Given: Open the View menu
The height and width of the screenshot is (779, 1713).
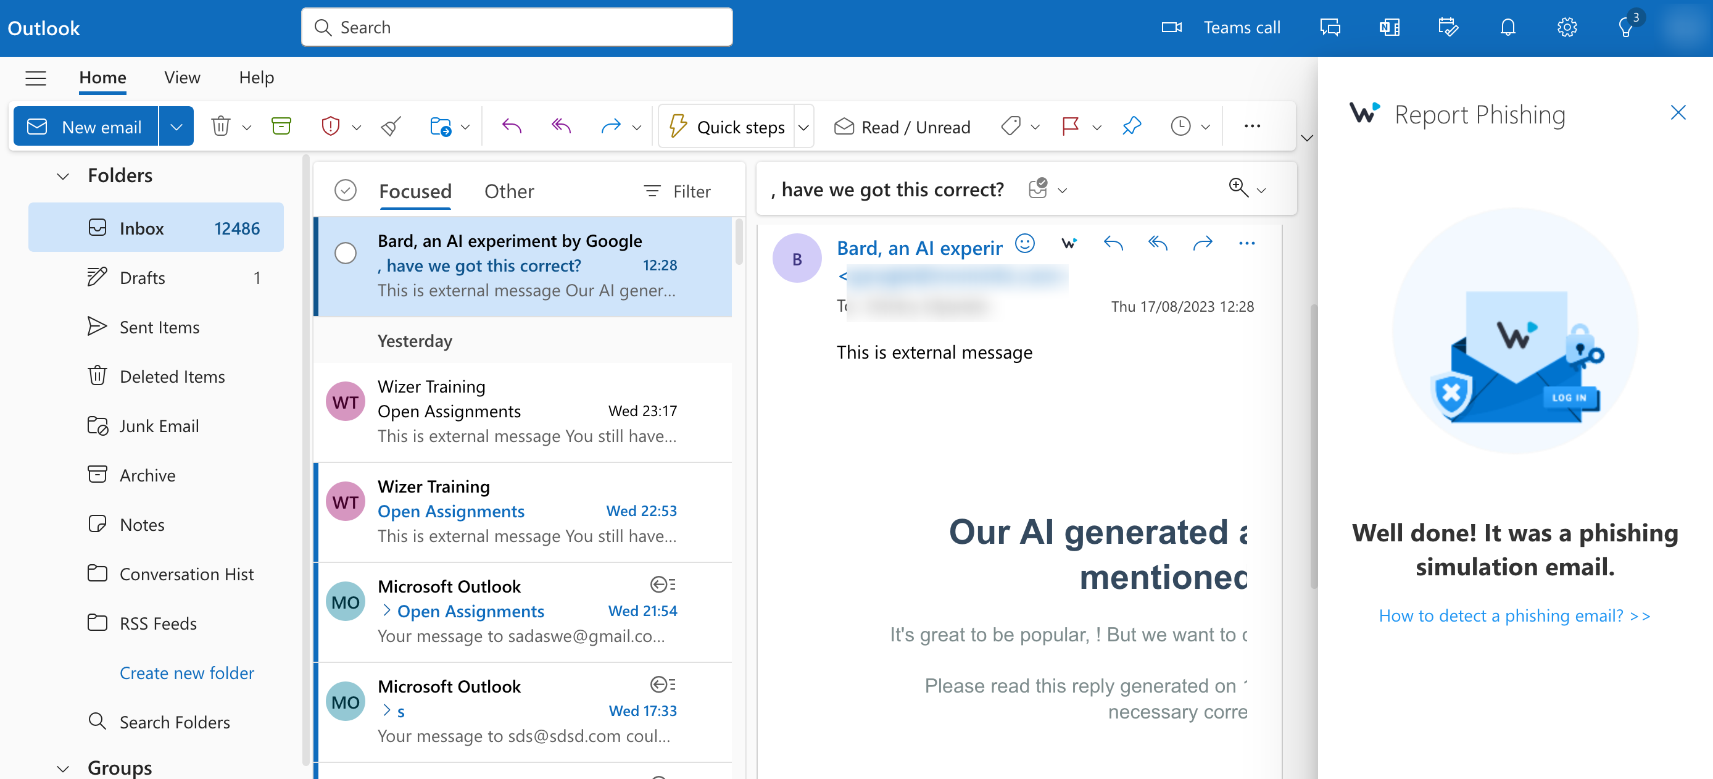Looking at the screenshot, I should pos(181,77).
